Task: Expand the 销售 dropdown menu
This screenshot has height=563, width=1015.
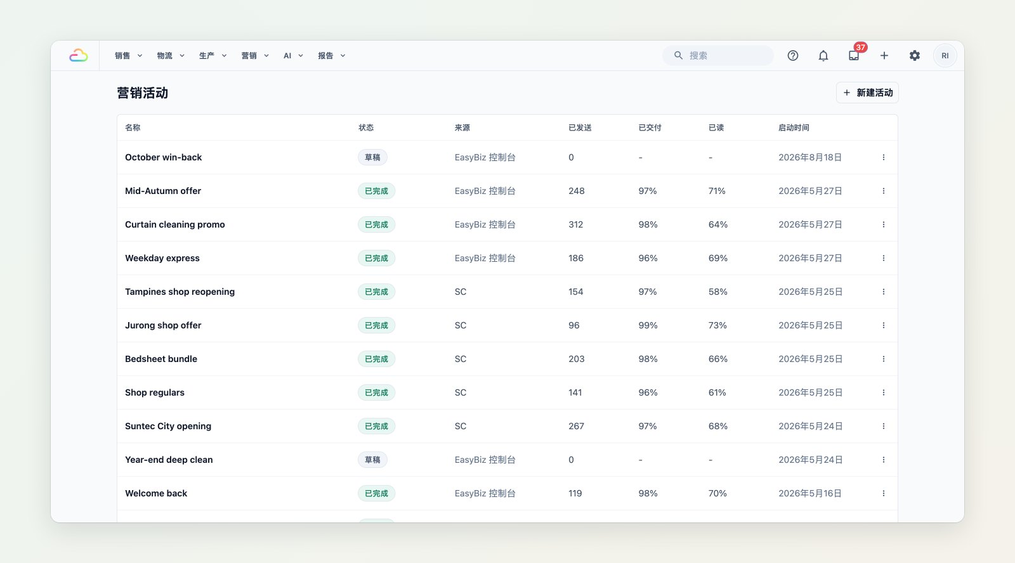Action: (x=129, y=56)
